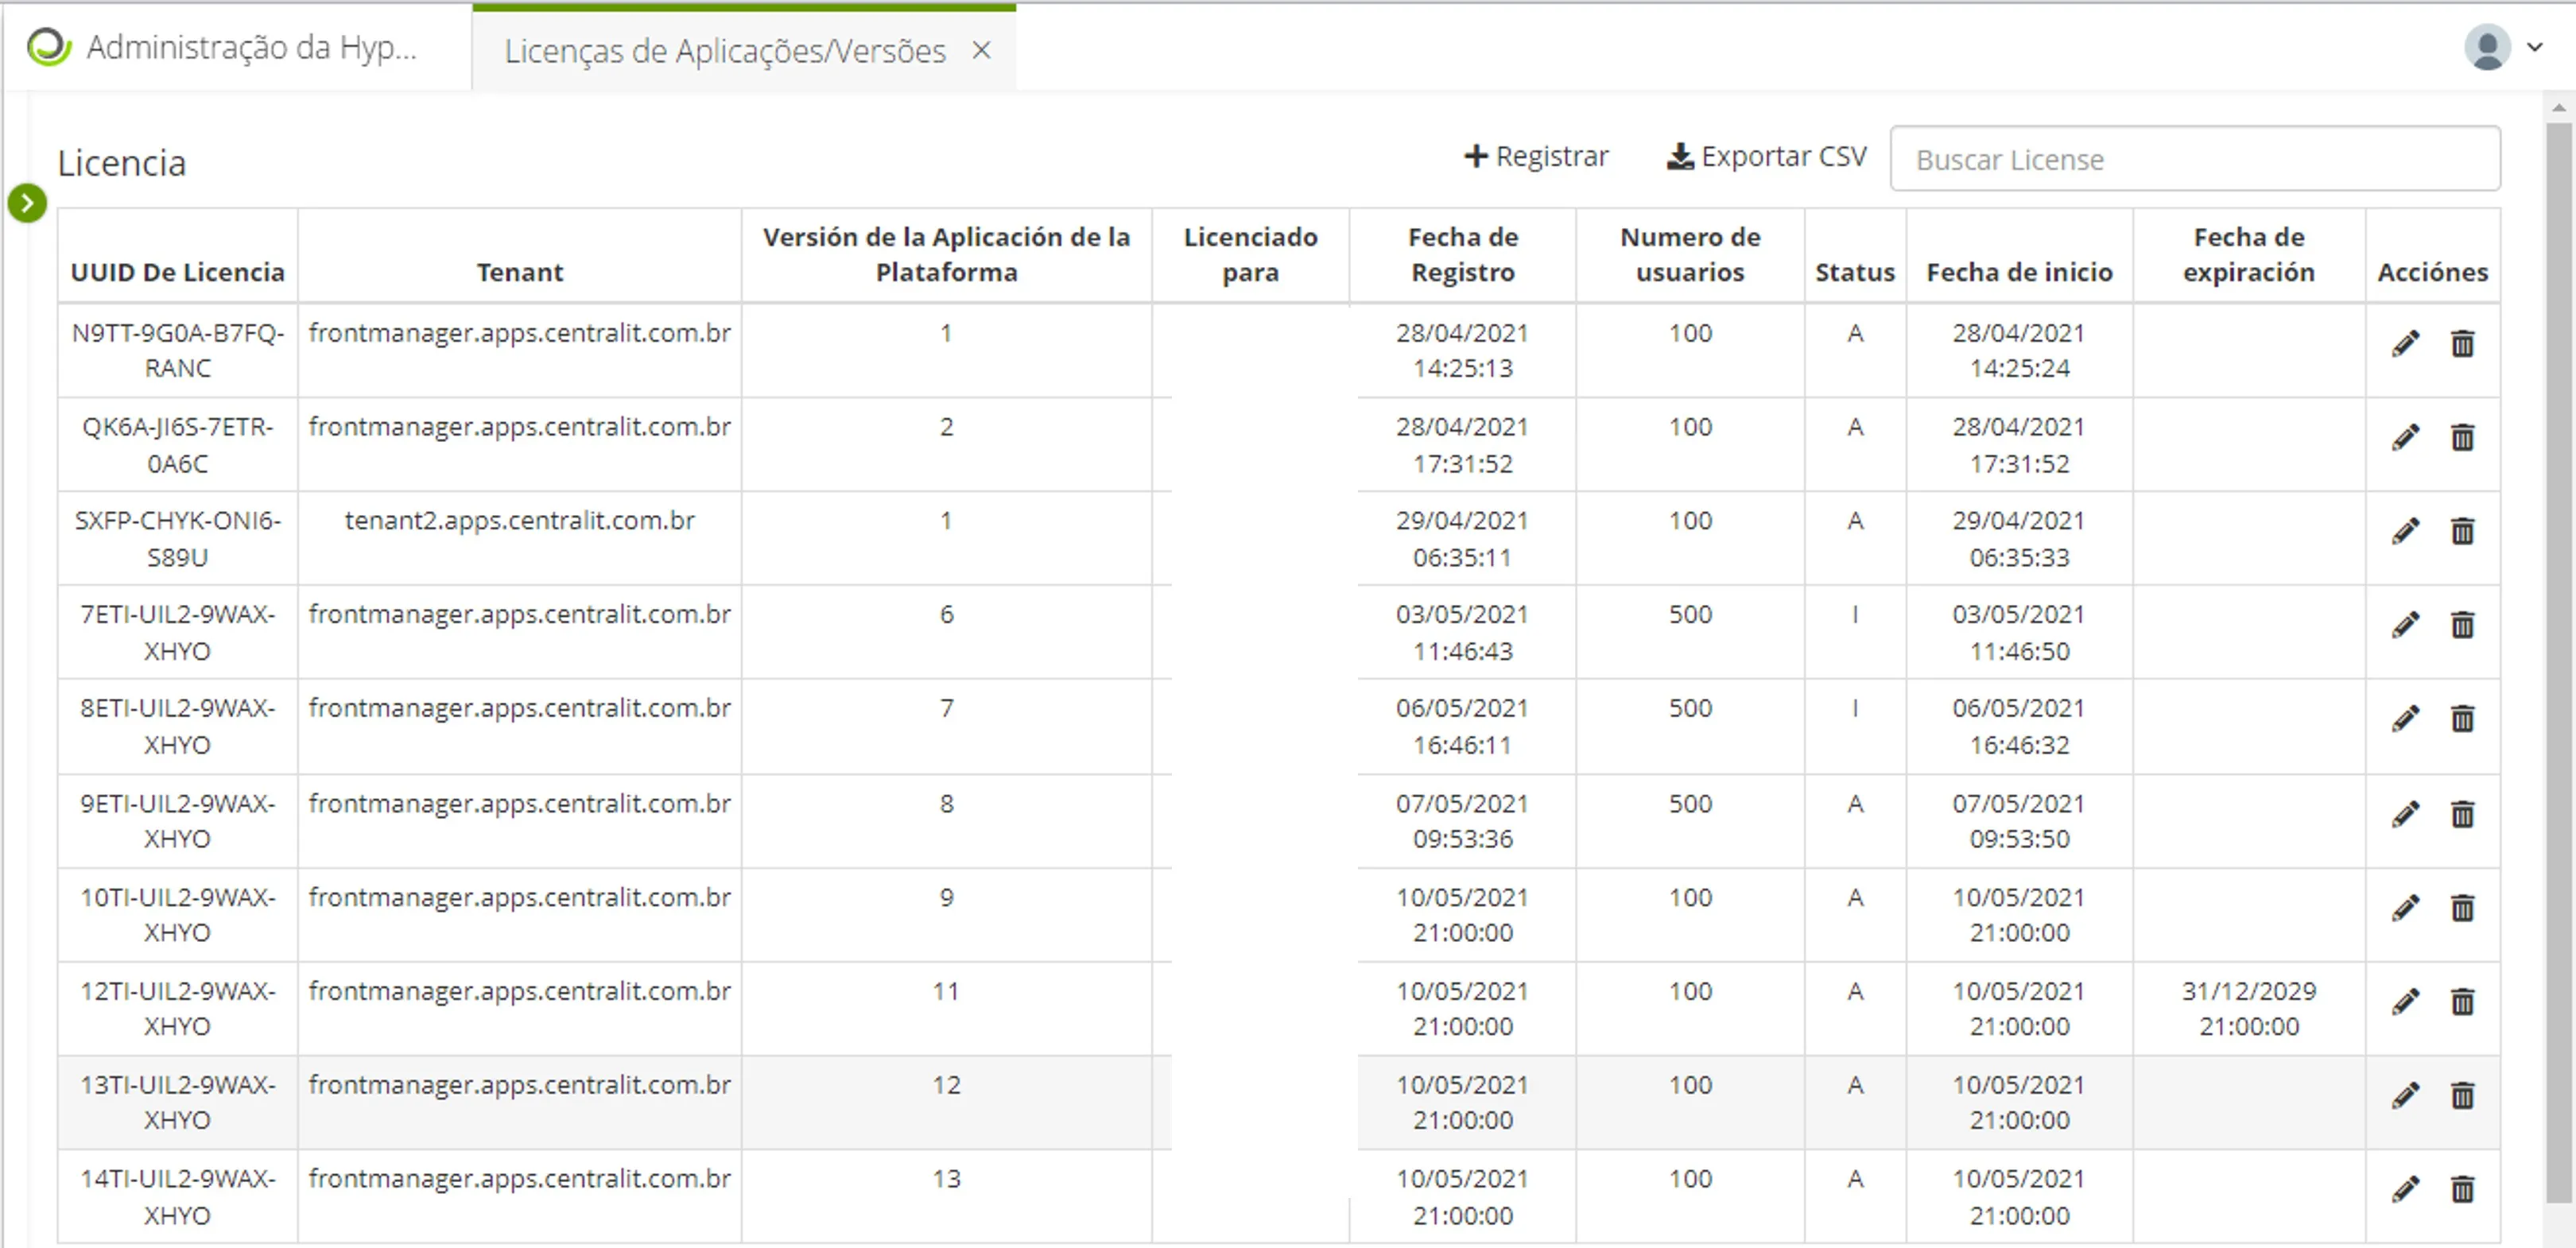Edit license 10TI-UIL2-9WAX-XHYO

(2405, 908)
